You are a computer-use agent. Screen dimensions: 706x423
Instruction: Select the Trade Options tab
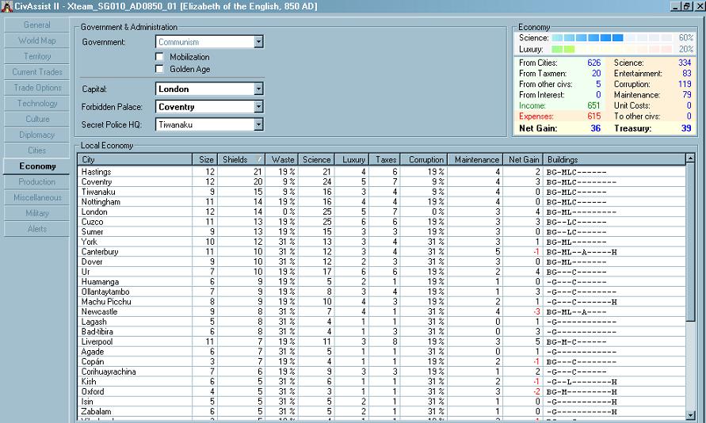coord(37,88)
